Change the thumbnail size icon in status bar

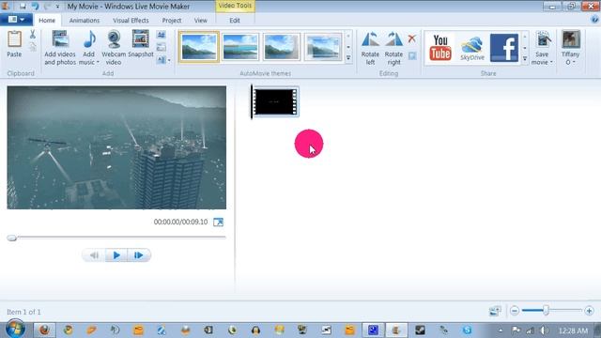pyautogui.click(x=495, y=311)
